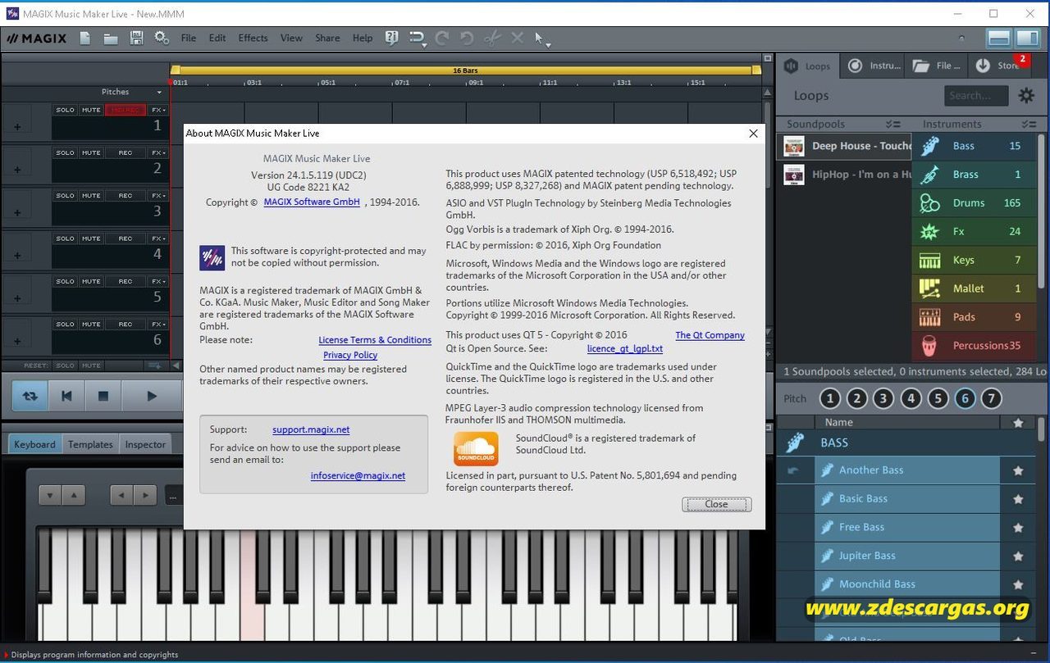Click the Close button in About dialog
Viewport: 1050px width, 663px height.
point(716,504)
